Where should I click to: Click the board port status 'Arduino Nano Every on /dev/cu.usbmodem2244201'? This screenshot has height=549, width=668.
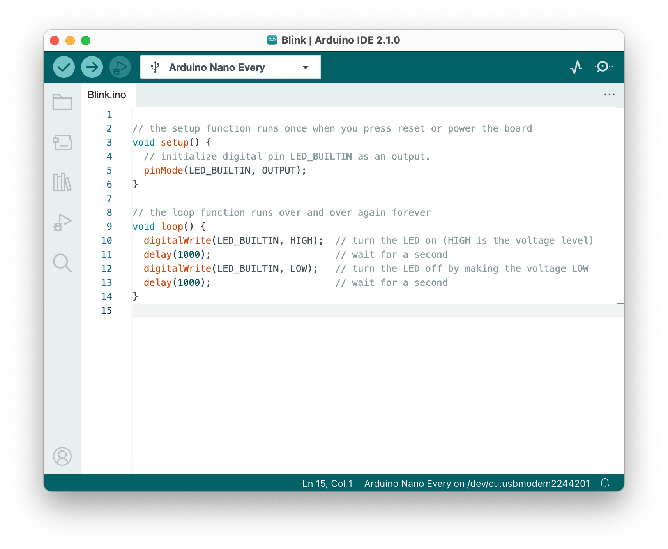pos(477,483)
